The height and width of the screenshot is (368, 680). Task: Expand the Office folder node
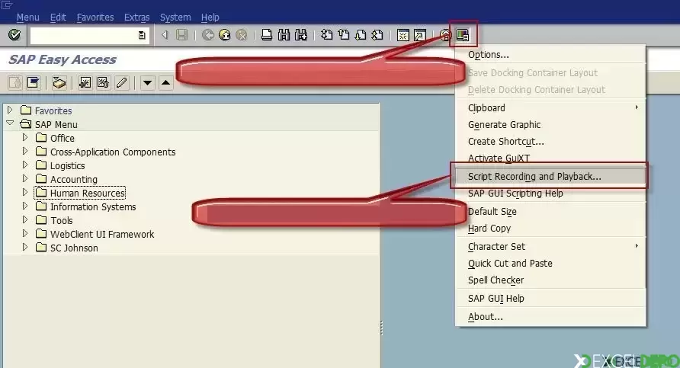point(25,137)
